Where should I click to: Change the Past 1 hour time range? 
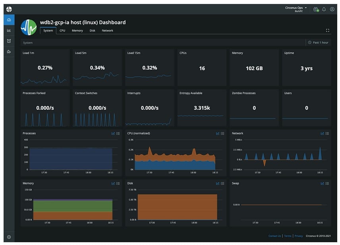[x=318, y=43]
